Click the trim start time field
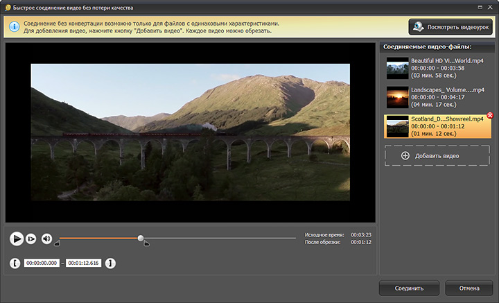Viewport: 499px width, 303px height. coord(42,263)
